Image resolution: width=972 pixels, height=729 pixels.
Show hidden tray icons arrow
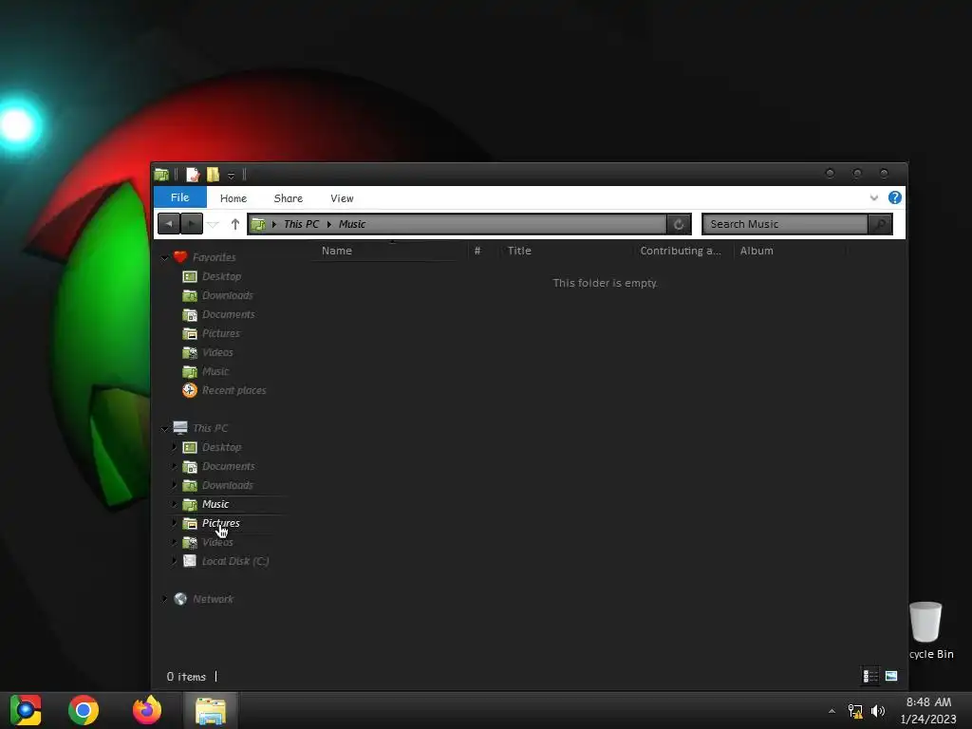pos(832,711)
